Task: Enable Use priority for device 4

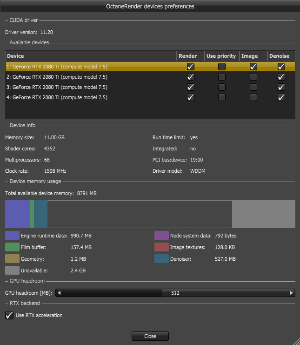Action: coord(222,97)
